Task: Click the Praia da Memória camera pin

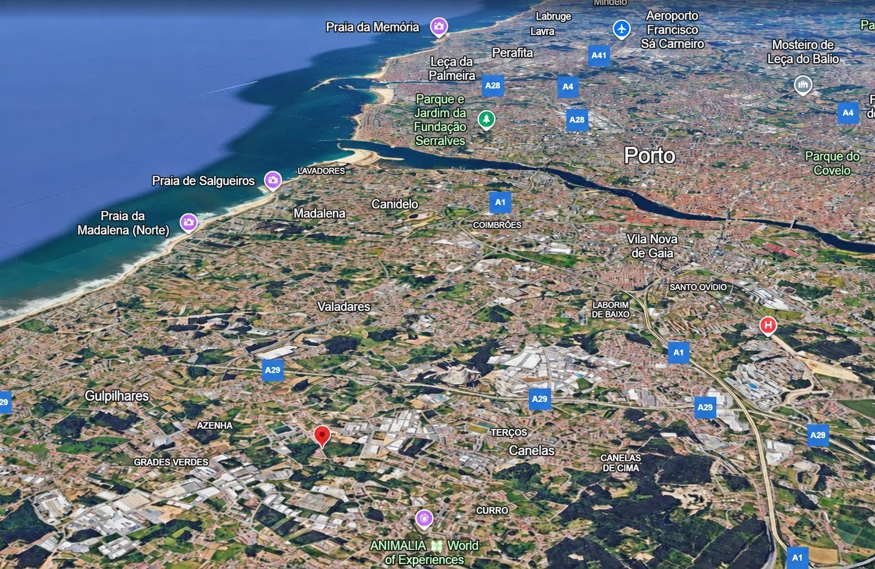Action: tap(439, 26)
